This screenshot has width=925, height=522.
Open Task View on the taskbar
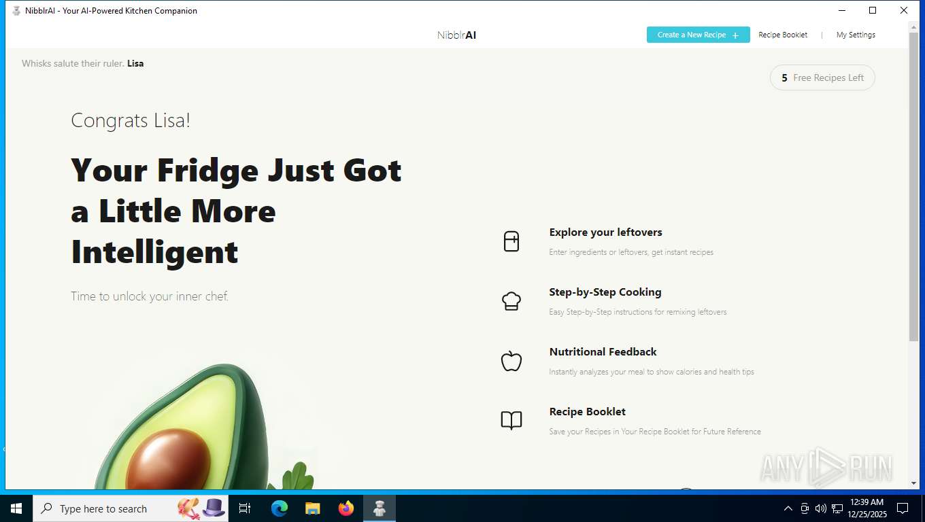(x=245, y=508)
